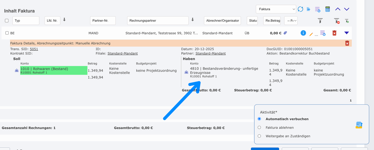Apply the plain gray filter funnel
374x150 pixels.
320,21
